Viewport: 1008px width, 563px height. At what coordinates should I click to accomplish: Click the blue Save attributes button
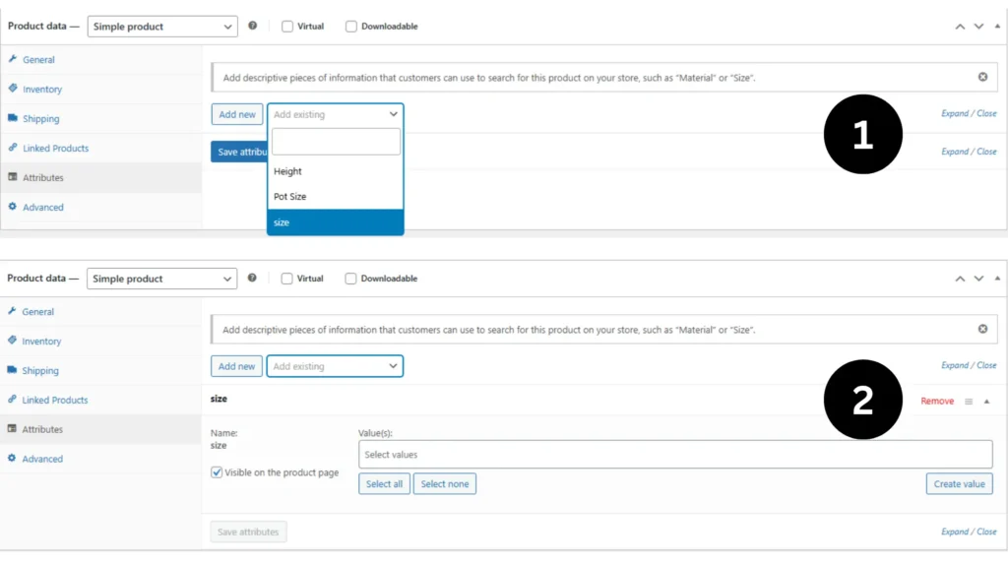[239, 152]
